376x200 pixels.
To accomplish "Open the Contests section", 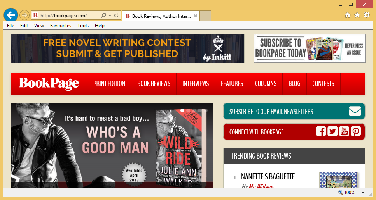I will click(323, 84).
